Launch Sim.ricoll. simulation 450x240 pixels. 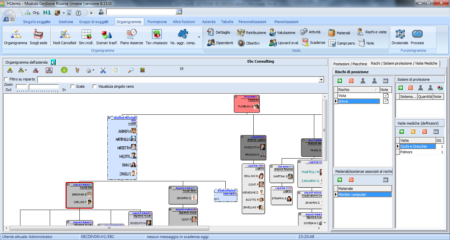tap(86, 37)
